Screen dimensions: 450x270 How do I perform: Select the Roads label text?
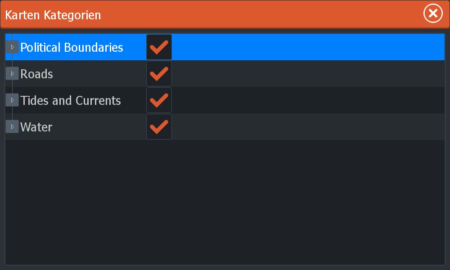point(36,74)
